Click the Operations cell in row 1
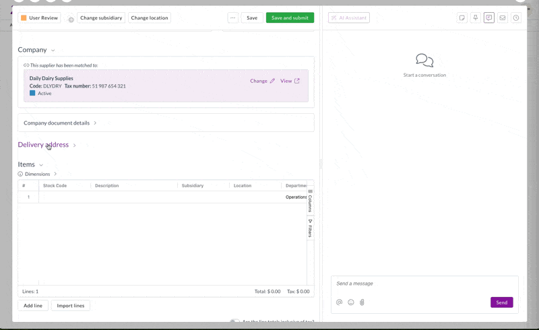The width and height of the screenshot is (539, 330). click(x=296, y=197)
